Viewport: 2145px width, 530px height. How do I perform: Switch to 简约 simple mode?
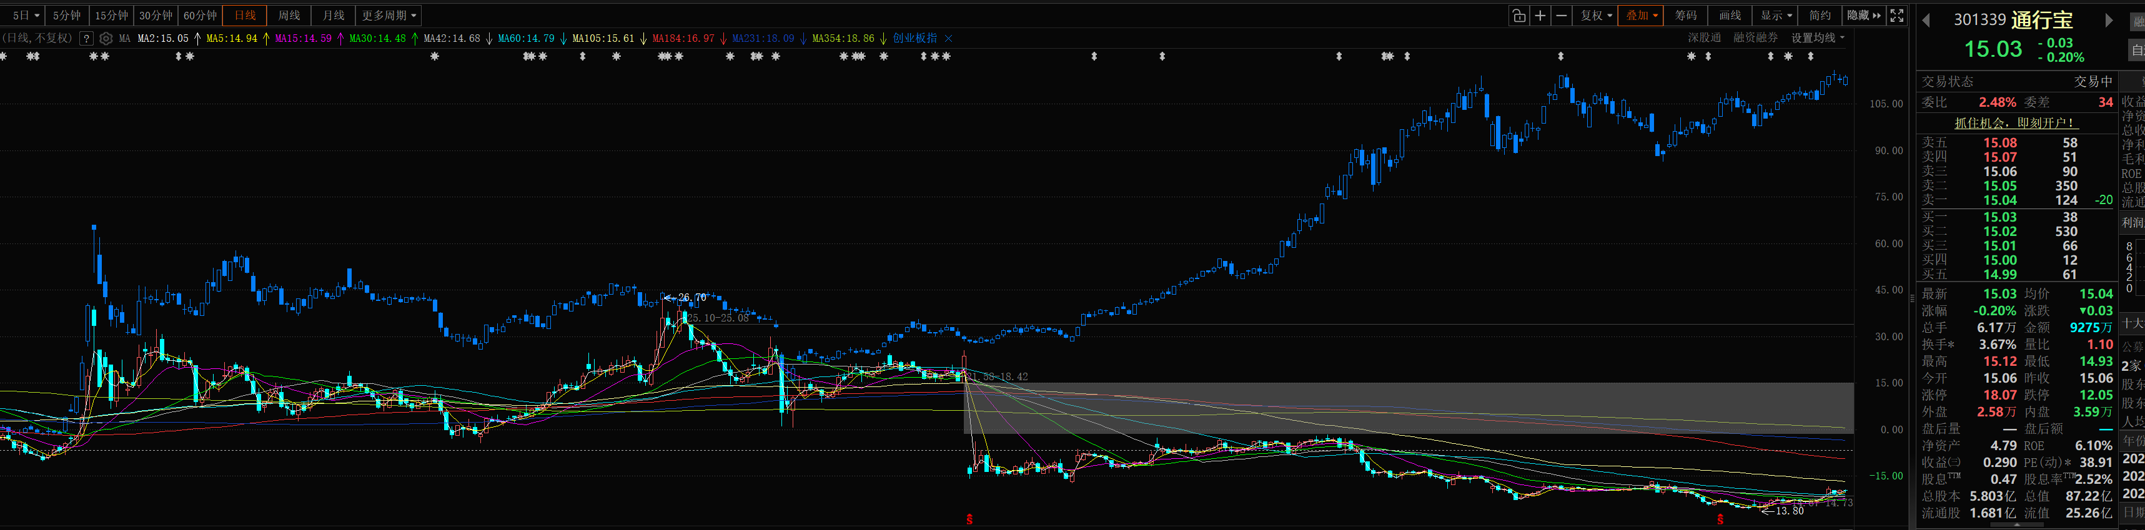pyautogui.click(x=1820, y=16)
